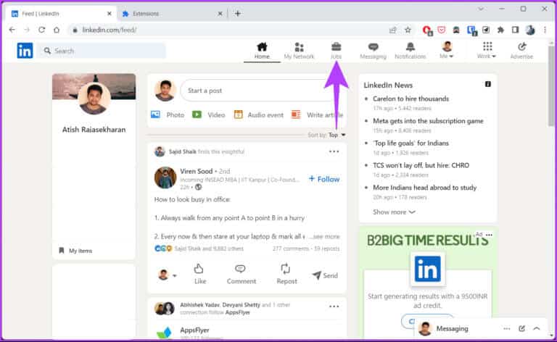Viewport: 557px width, 342px height.
Task: Open react-as identity dropdown on post
Action: click(167, 275)
